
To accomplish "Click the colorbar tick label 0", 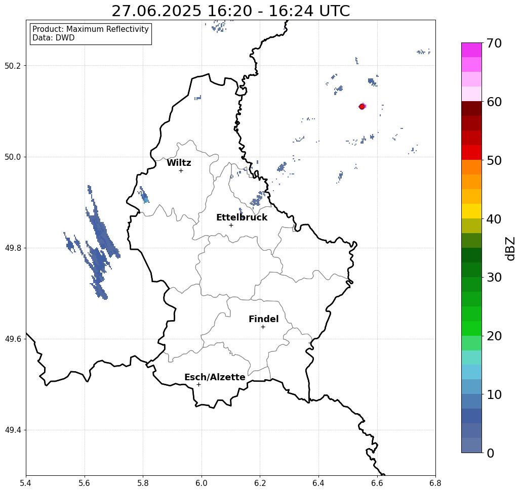I will tap(491, 453).
